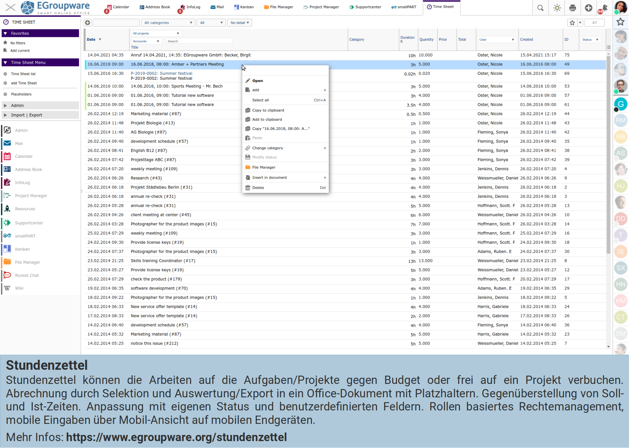Open the notifications bell icon
Viewport: 629px width, 448px height.
click(604, 8)
